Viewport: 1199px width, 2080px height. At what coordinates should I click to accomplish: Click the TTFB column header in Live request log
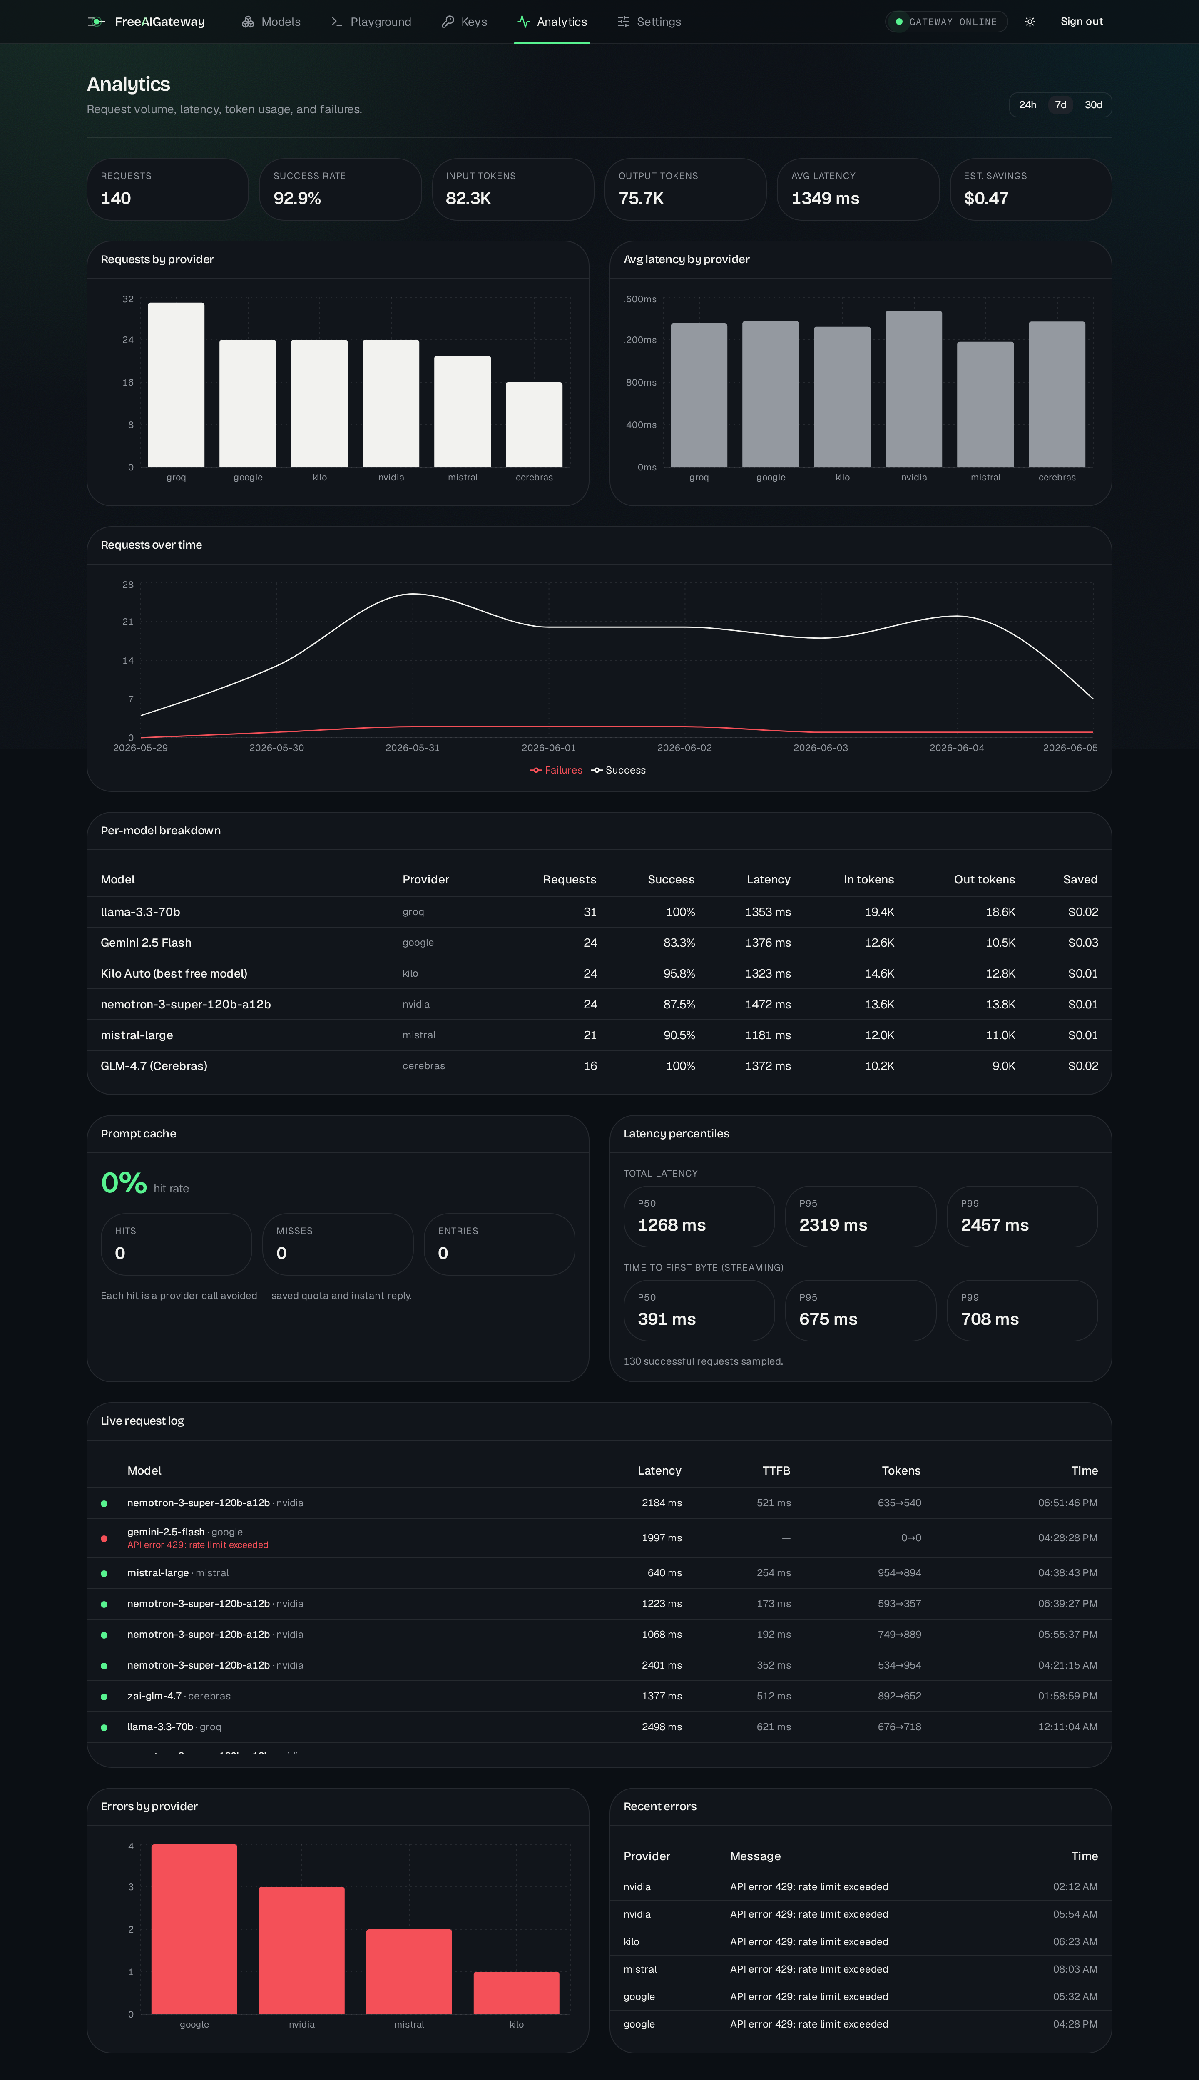(x=776, y=1470)
